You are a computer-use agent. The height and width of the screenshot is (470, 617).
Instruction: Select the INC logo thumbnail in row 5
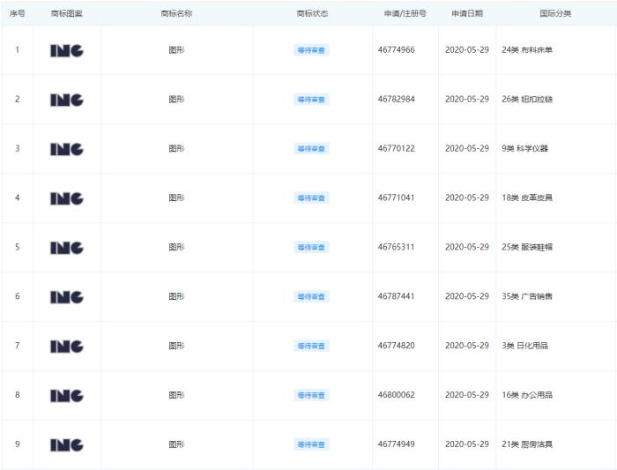pos(67,248)
